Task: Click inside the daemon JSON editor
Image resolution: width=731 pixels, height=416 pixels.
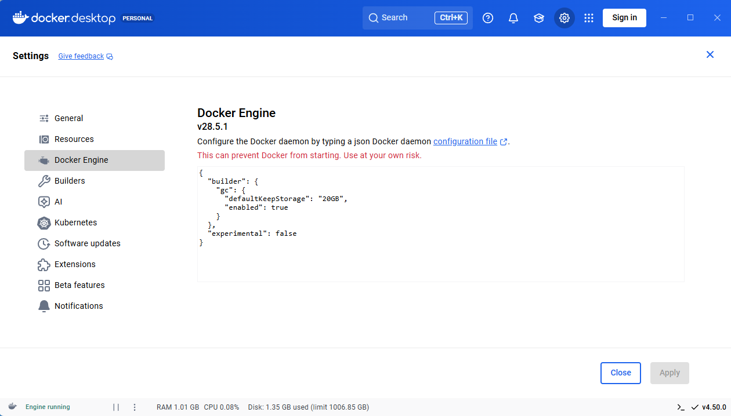Action: (441, 224)
